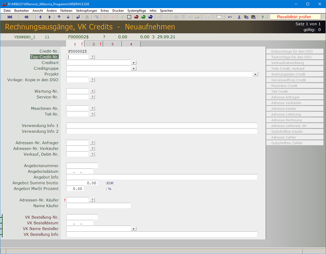Click lookup button next to Top-Credit-Nr.
This screenshot has height=254, width=326.
click(93, 57)
